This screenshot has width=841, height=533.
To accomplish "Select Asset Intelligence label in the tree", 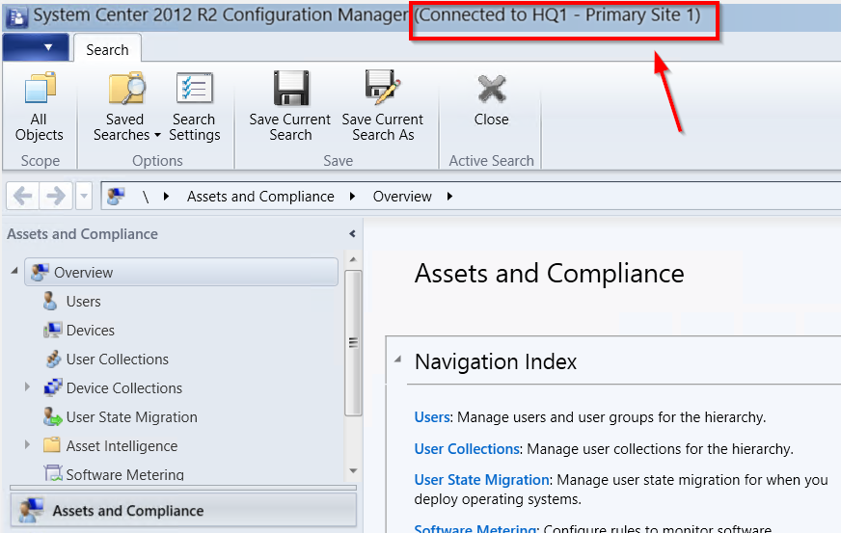I will [122, 446].
